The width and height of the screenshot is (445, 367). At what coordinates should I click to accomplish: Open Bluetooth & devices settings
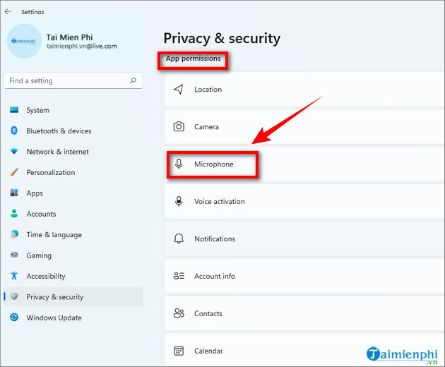[73, 131]
